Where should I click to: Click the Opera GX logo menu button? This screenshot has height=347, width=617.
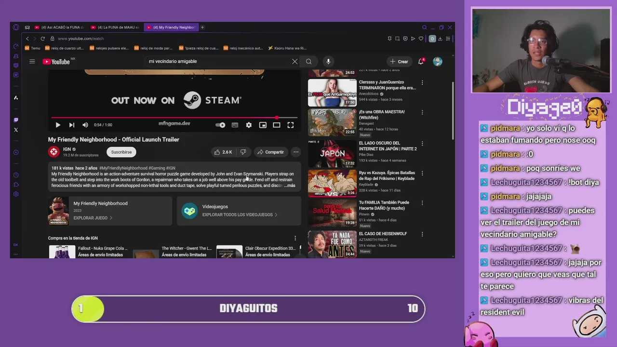pyautogui.click(x=16, y=27)
